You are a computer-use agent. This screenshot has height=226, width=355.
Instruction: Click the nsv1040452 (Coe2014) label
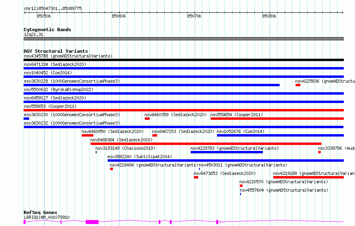coord(48,73)
